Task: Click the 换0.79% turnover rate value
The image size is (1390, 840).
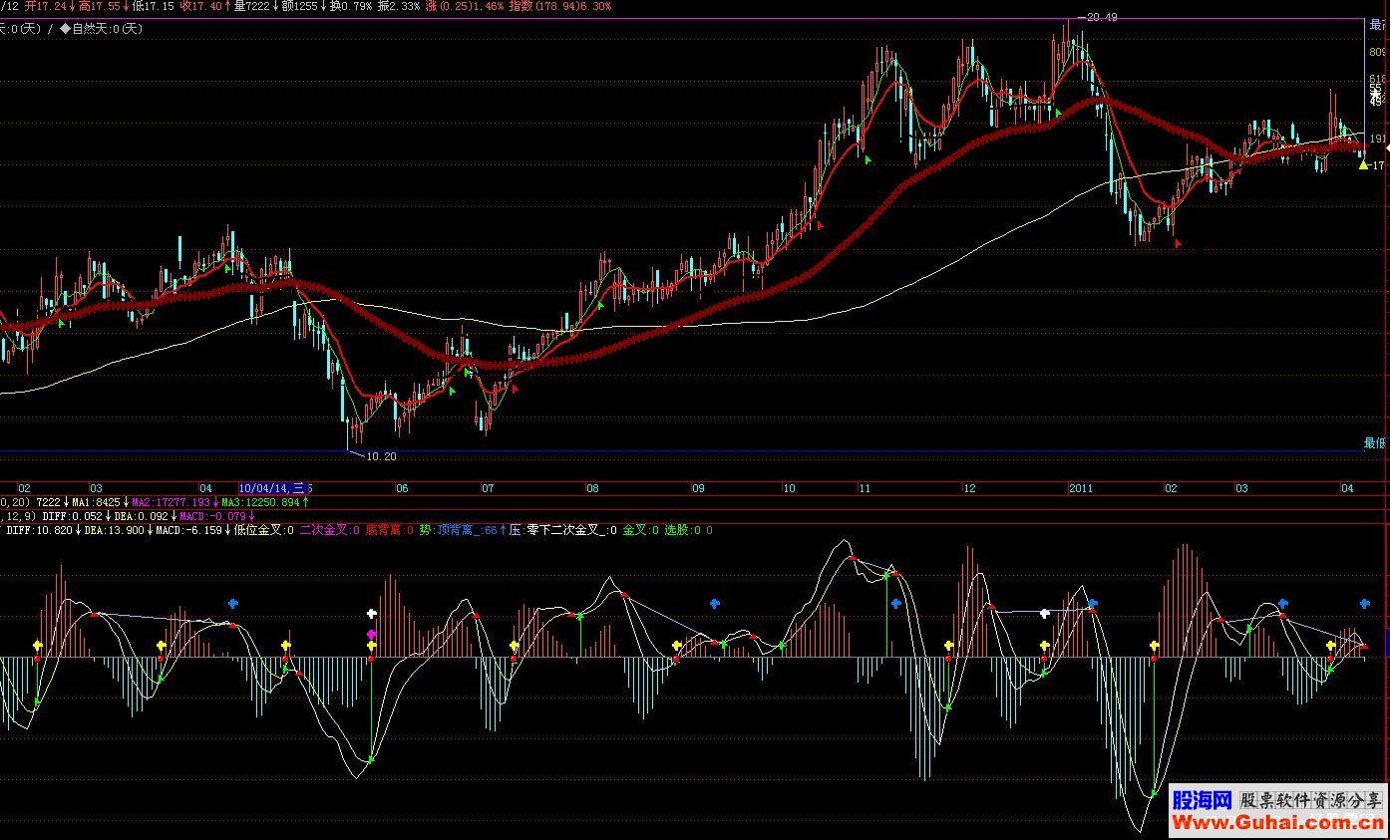Action: pos(351,6)
